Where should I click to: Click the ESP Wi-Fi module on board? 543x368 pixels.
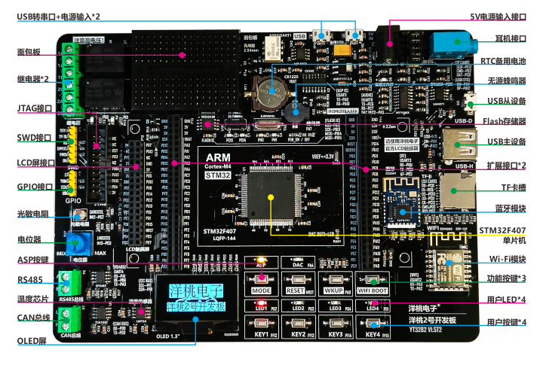pos(449,260)
